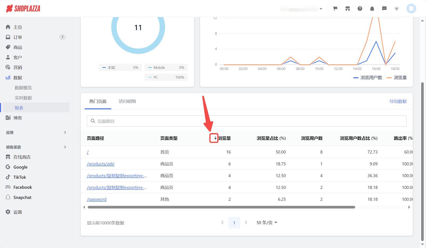
Task: Go to 主页 in the sidebar
Action: point(18,27)
